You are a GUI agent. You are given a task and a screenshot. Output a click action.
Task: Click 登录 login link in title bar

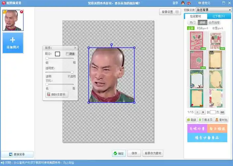click(x=175, y=3)
